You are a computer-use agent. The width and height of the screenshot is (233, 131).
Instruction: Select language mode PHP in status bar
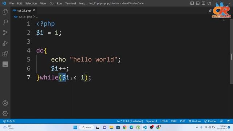pyautogui.click(x=182, y=121)
